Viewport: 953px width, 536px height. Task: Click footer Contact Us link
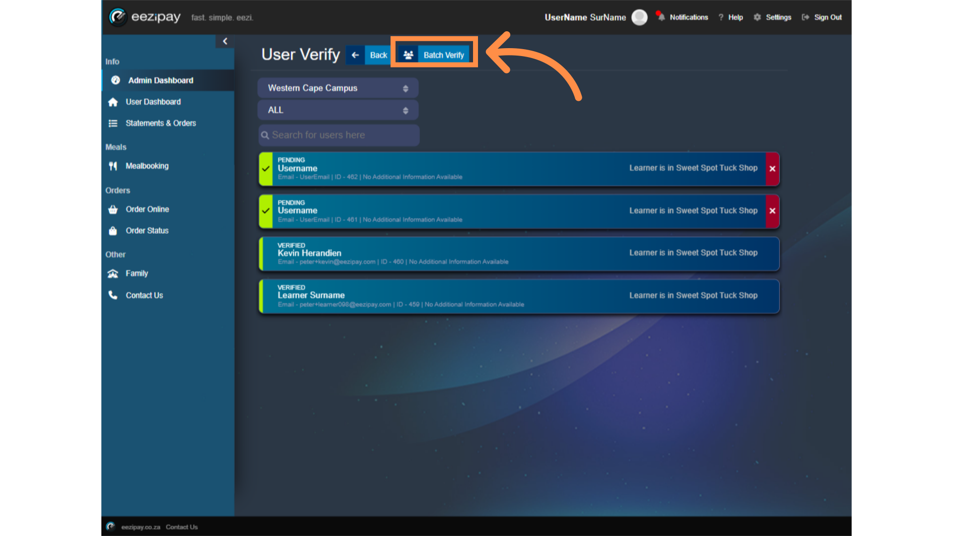[182, 527]
